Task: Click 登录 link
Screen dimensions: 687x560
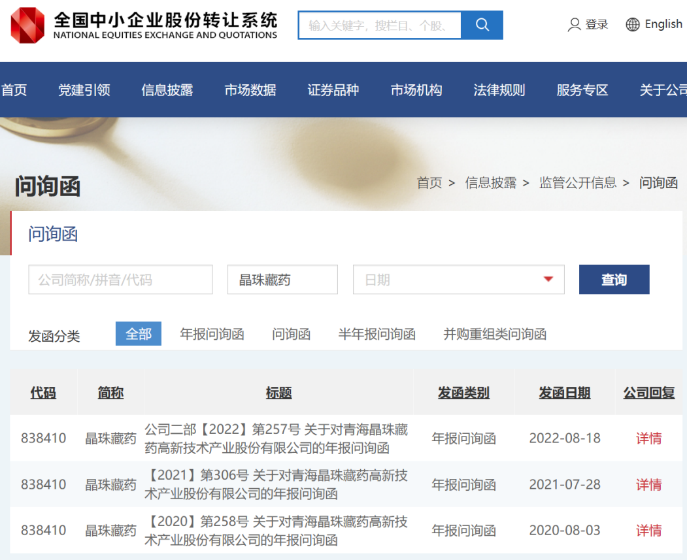Action: [597, 25]
